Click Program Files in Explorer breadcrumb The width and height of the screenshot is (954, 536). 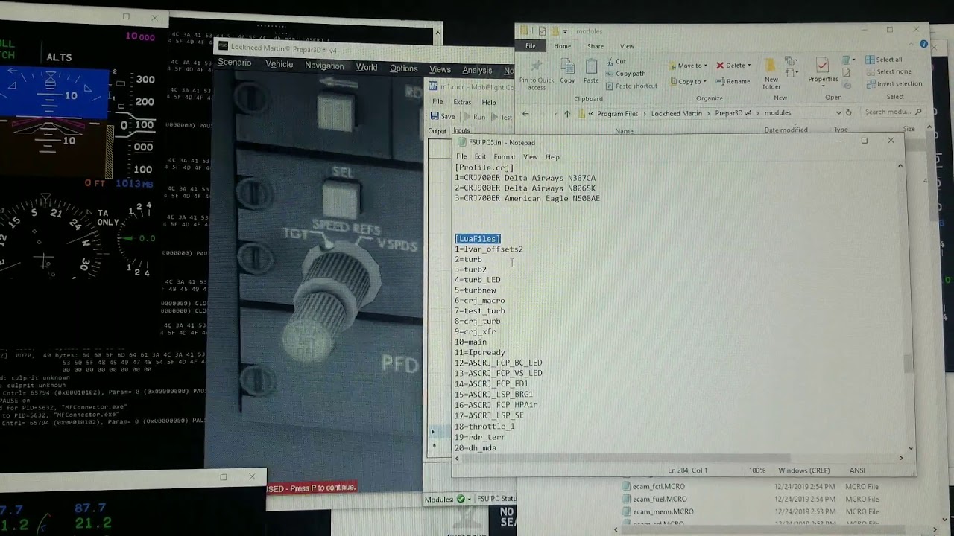(618, 113)
